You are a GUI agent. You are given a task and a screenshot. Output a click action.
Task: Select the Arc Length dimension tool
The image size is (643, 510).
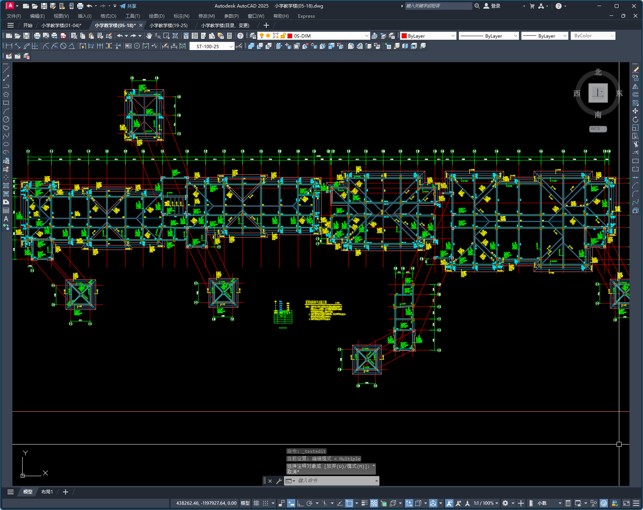pos(26,46)
